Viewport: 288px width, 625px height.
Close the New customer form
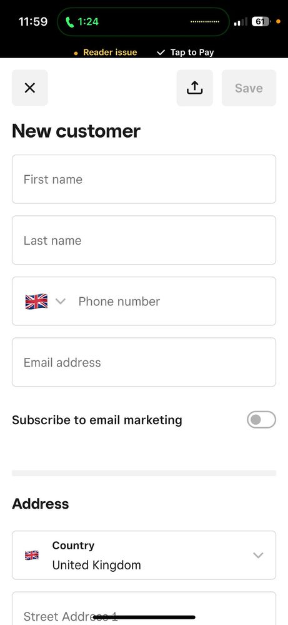click(30, 88)
